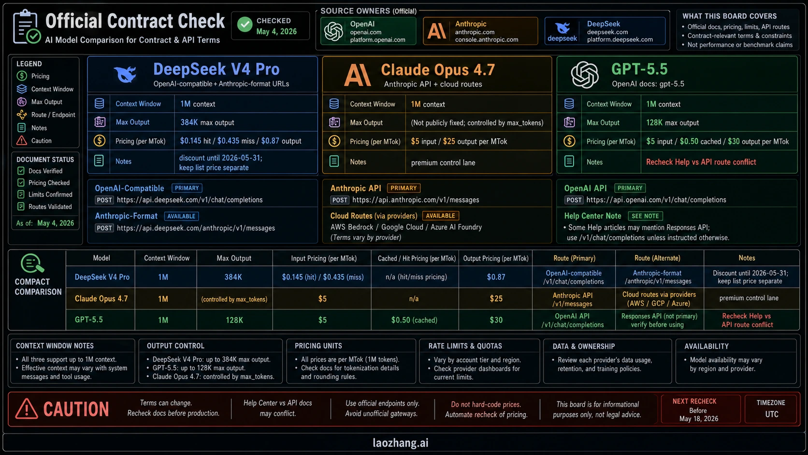
Task: Click the large red Caution warning triangle
Action: tap(26, 409)
